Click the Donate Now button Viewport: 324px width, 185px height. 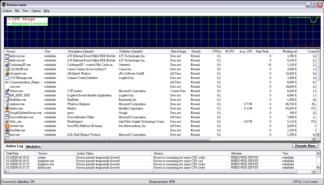(305, 146)
